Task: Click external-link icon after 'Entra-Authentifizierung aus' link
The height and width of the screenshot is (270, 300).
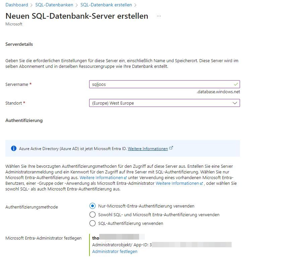Action: (x=125, y=178)
